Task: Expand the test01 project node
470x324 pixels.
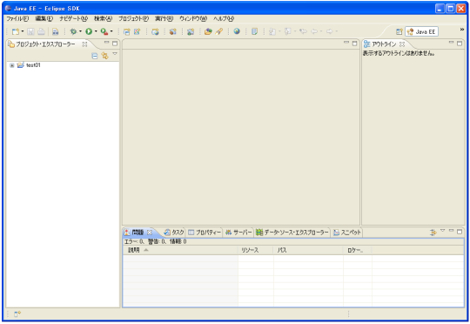Action: (x=12, y=65)
